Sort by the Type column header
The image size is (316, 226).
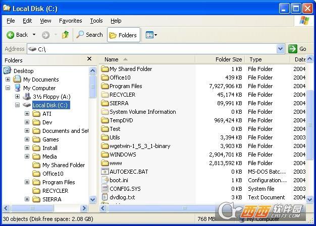267,59
